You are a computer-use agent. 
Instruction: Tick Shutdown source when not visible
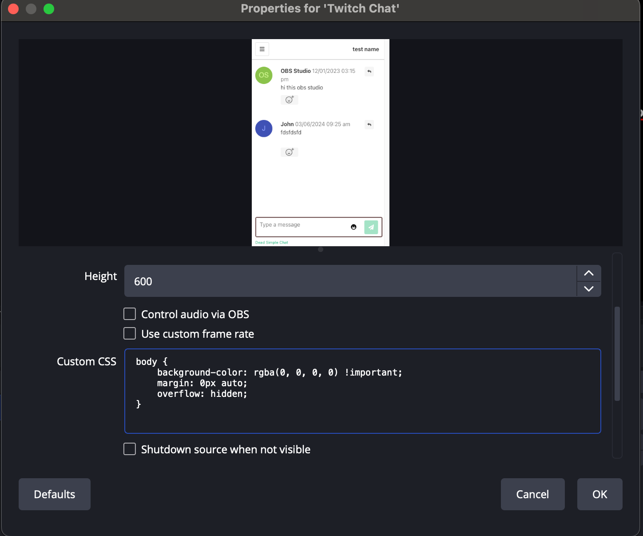tap(130, 449)
